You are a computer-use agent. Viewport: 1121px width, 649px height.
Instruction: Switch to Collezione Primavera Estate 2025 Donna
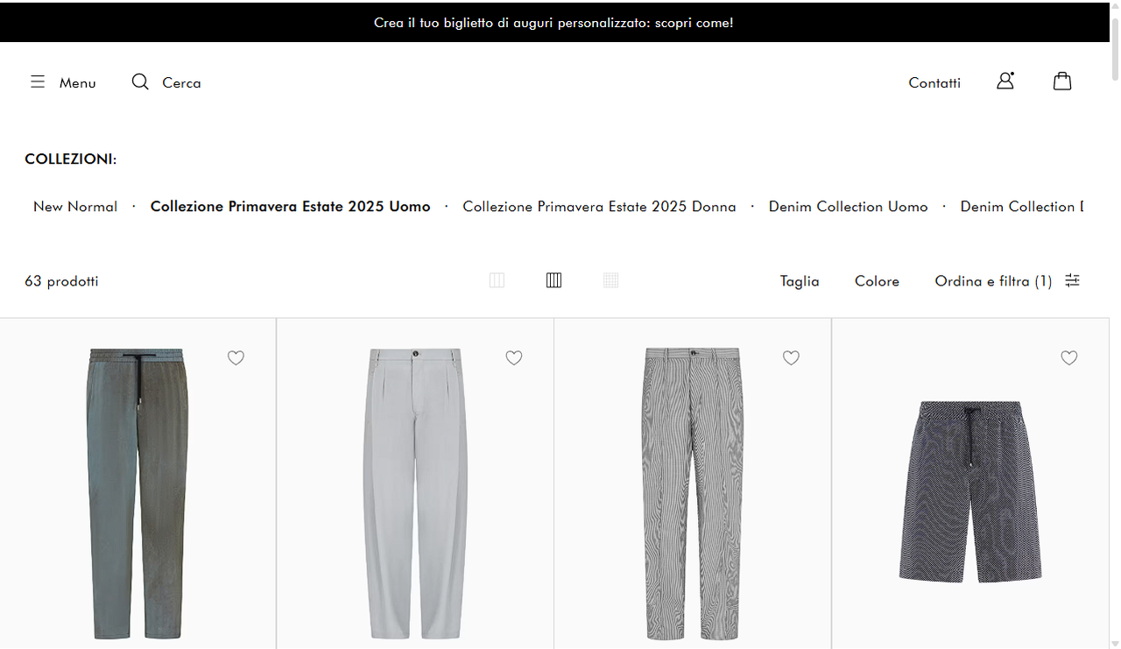click(599, 206)
